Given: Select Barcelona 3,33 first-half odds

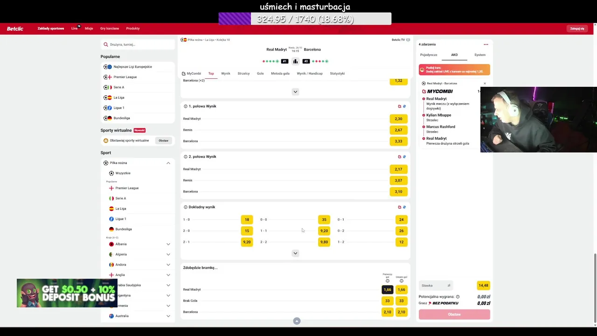Looking at the screenshot, I should pos(398,141).
